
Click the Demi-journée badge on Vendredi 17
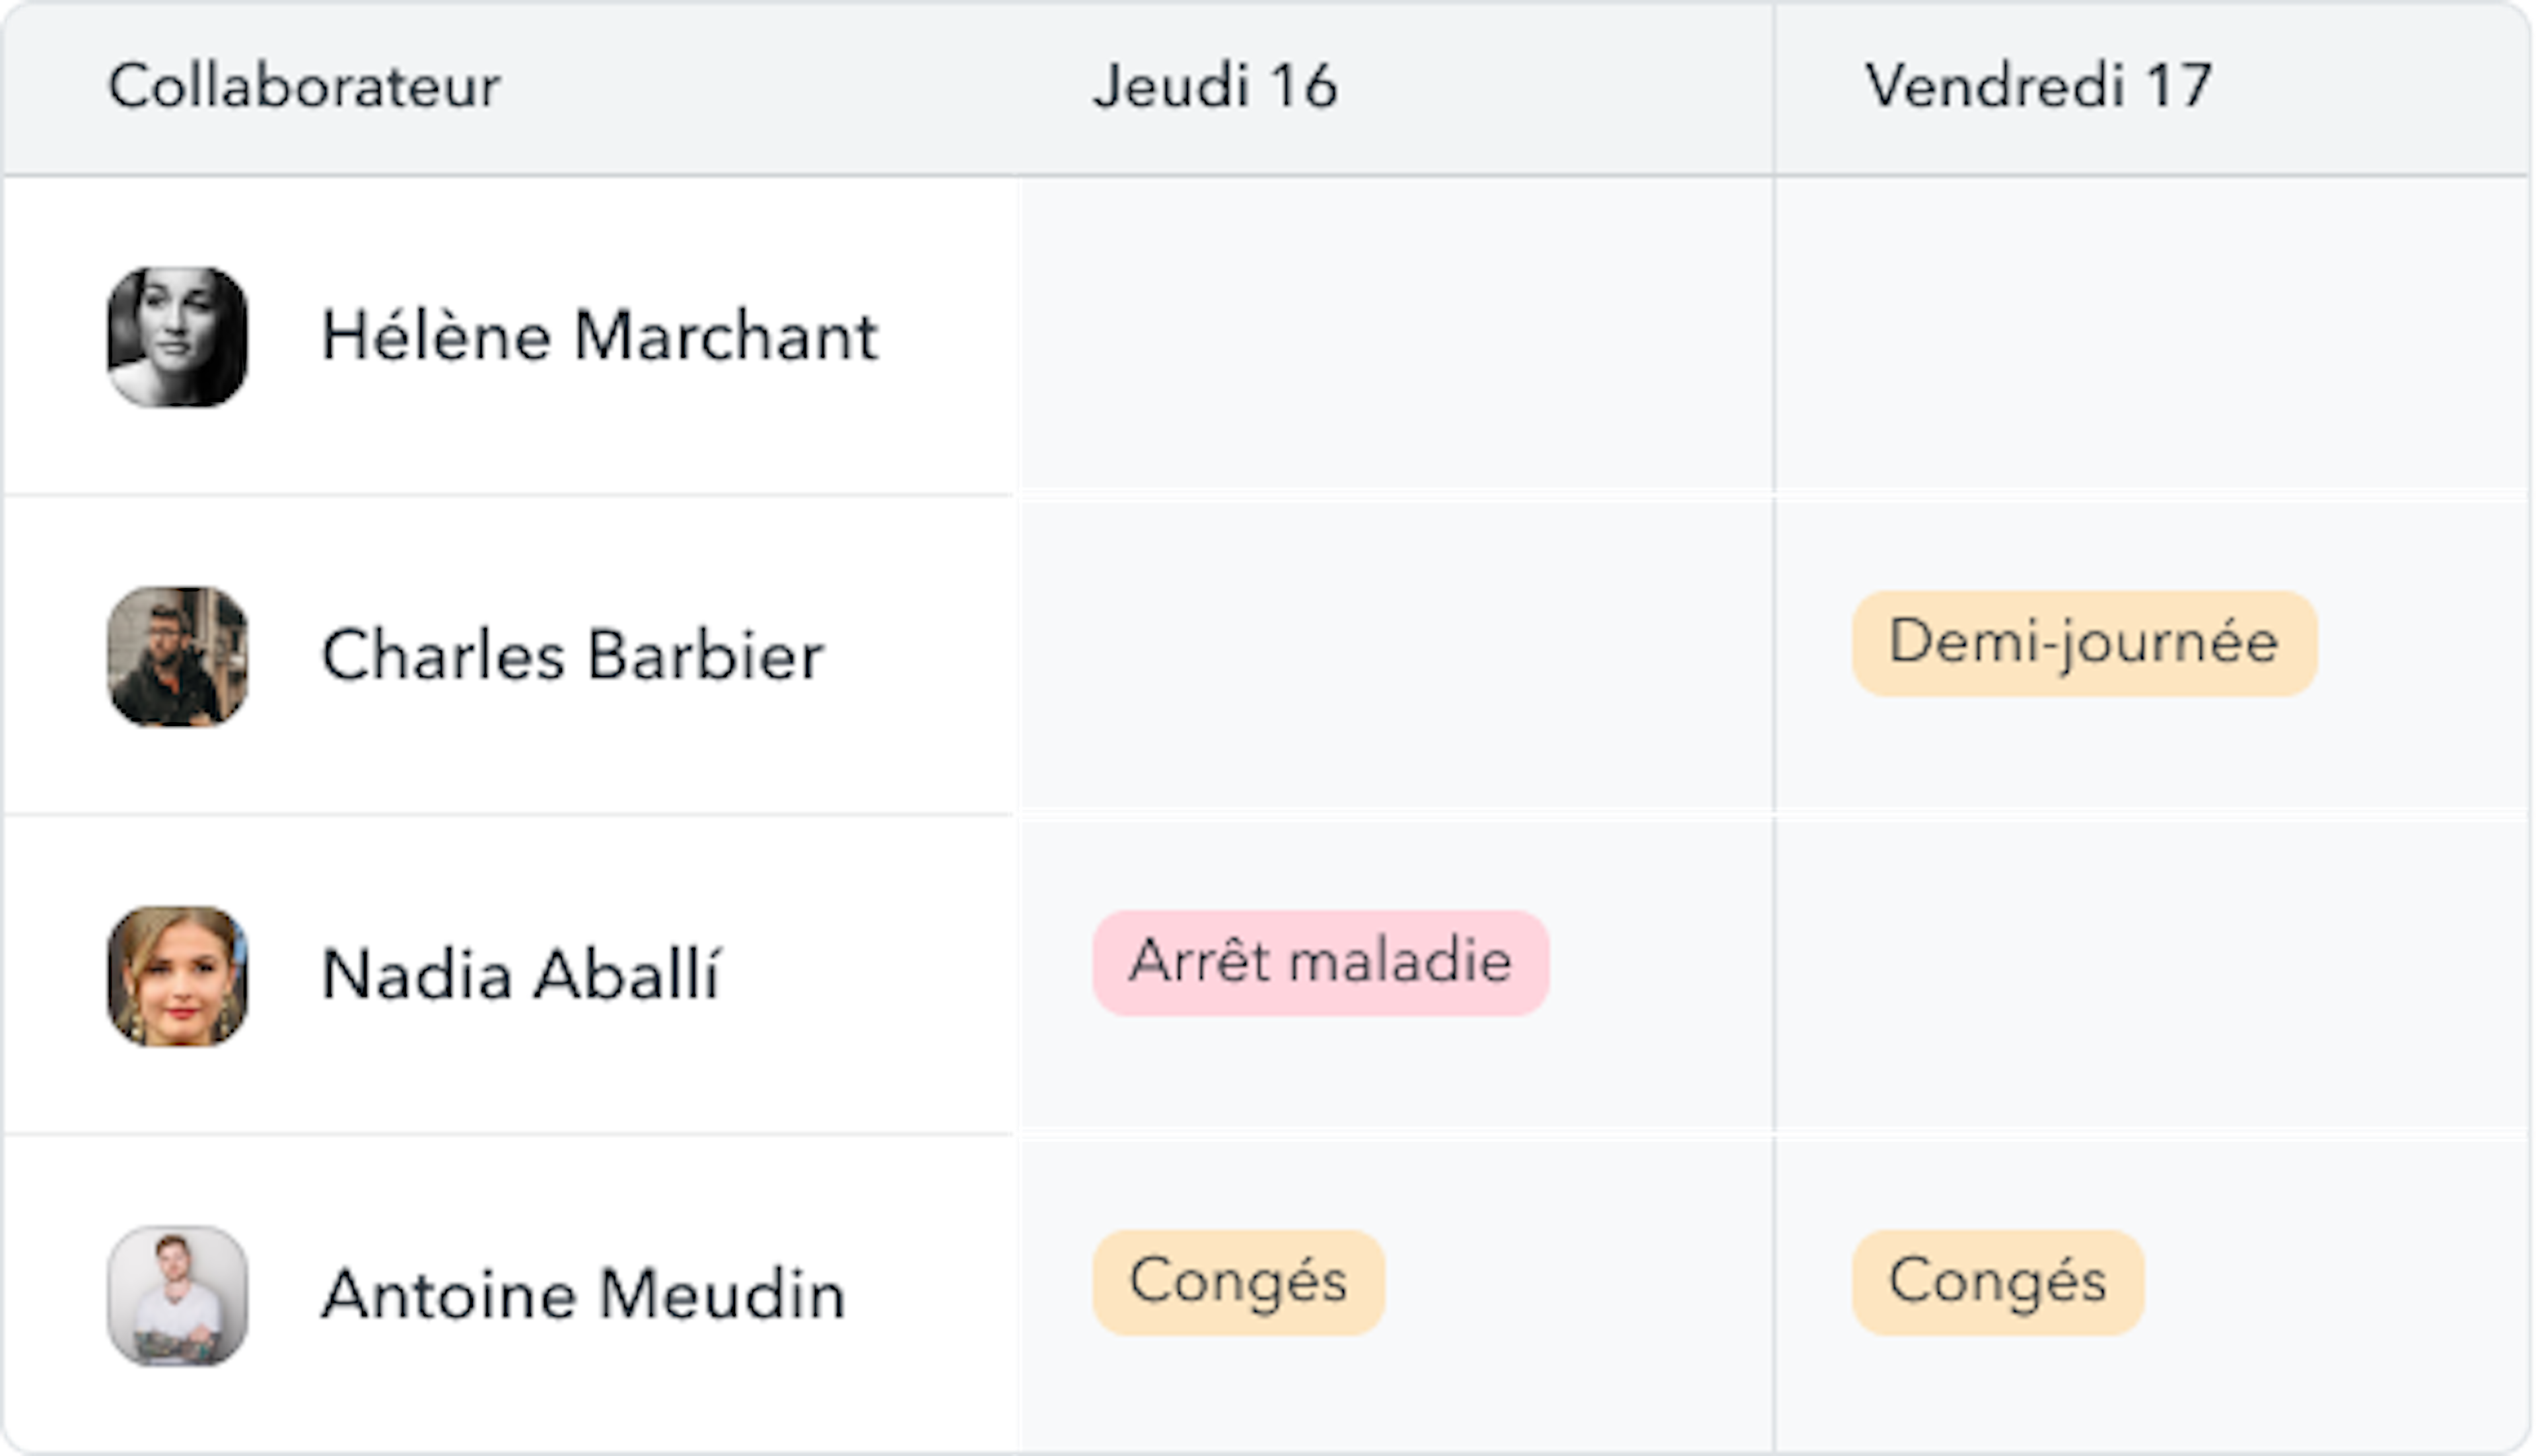[2085, 643]
